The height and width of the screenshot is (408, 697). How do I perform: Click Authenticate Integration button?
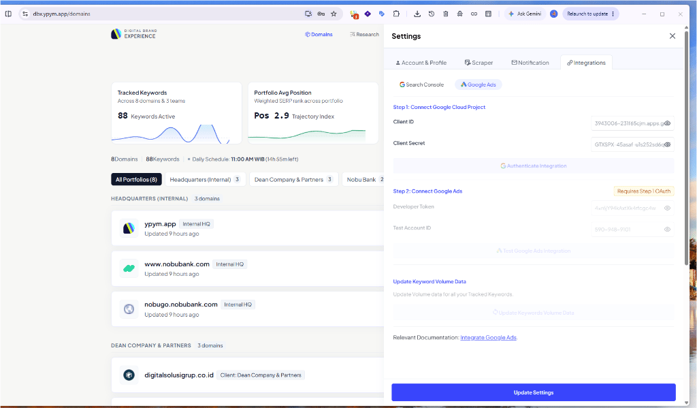coord(534,166)
